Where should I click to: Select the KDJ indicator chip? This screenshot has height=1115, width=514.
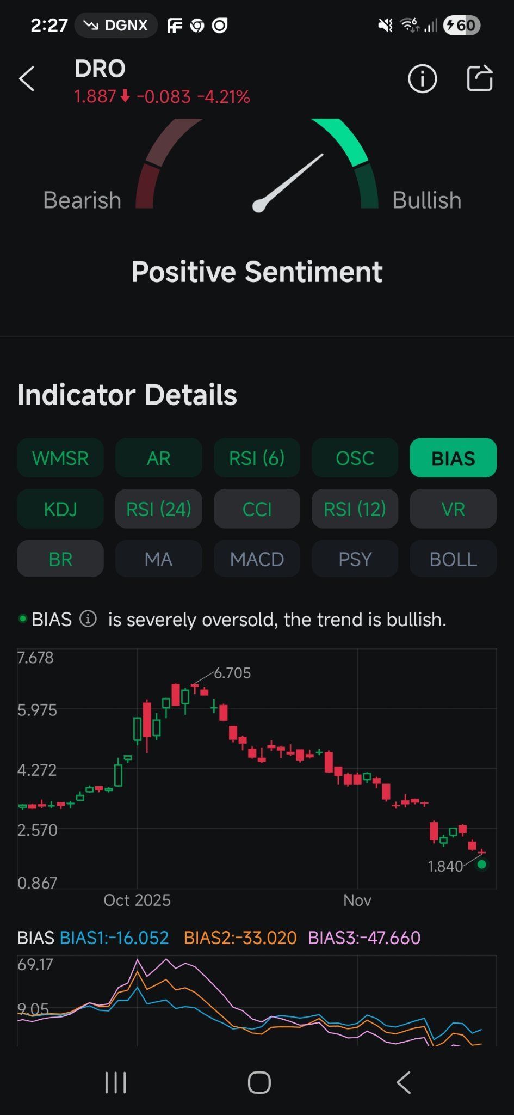coord(60,509)
